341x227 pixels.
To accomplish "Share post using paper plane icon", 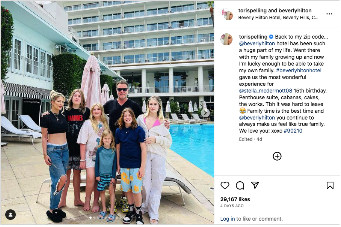I will click(255, 185).
